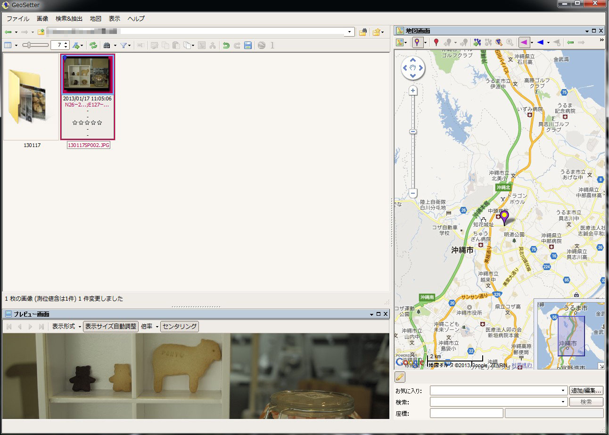
Task: Open the filter funnel dropdown
Action: click(x=125, y=45)
